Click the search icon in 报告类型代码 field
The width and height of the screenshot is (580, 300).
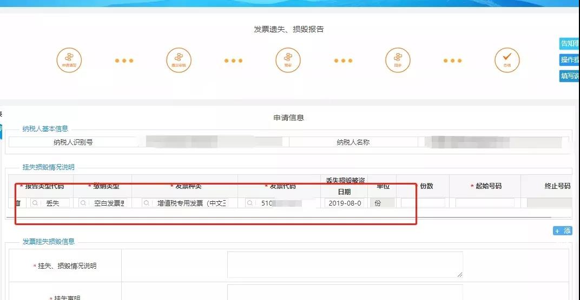(35, 203)
